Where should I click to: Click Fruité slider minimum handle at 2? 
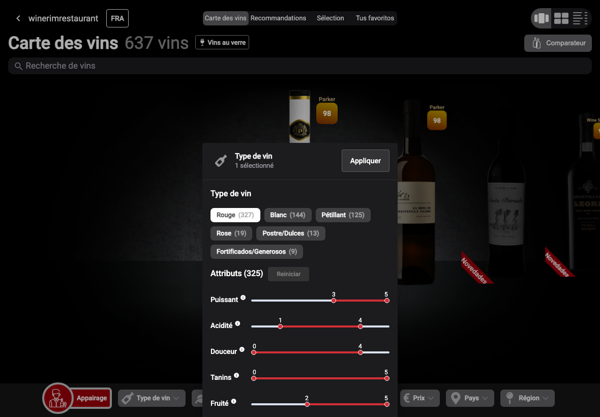point(307,404)
